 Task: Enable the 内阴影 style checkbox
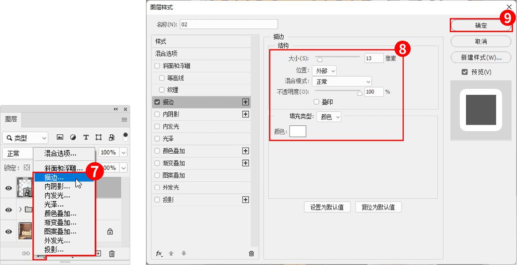tap(157, 114)
